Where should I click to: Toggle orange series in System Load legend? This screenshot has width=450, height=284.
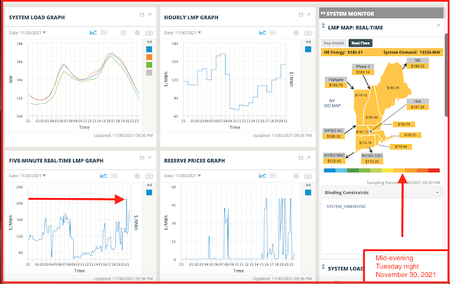[149, 57]
